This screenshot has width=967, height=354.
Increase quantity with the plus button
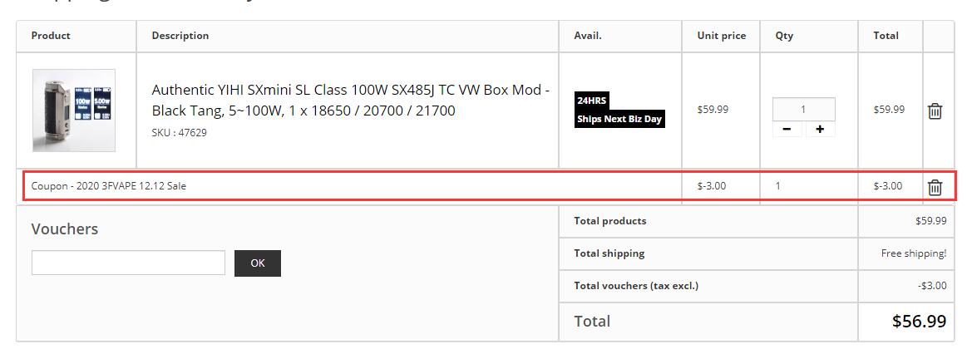click(x=820, y=129)
